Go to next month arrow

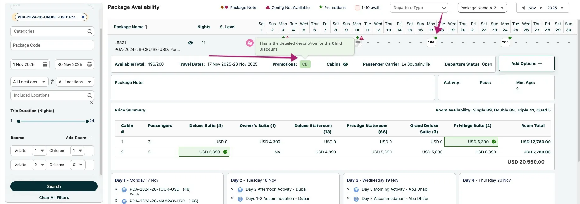click(x=541, y=8)
